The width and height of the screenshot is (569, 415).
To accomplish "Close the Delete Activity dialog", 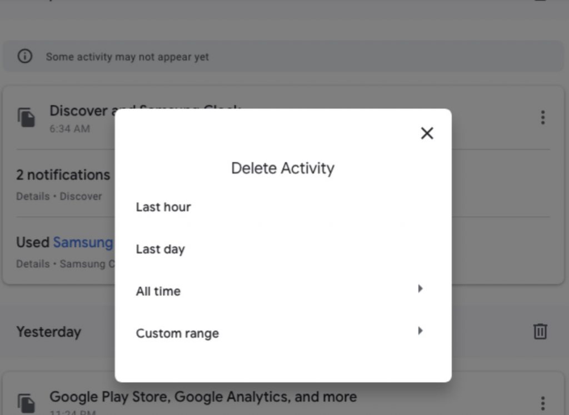I will point(427,133).
